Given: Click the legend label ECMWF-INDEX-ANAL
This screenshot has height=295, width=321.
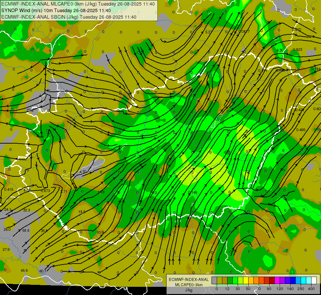Looking at the screenshot, I should click(189, 280).
